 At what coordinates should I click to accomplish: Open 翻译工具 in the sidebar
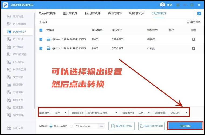(x=15, y=100)
